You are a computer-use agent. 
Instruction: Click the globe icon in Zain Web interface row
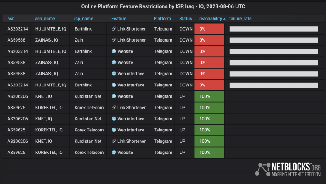tap(114, 74)
